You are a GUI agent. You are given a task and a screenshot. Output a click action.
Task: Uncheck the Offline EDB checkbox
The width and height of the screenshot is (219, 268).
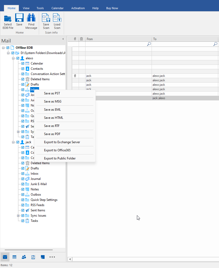[x=8, y=48]
